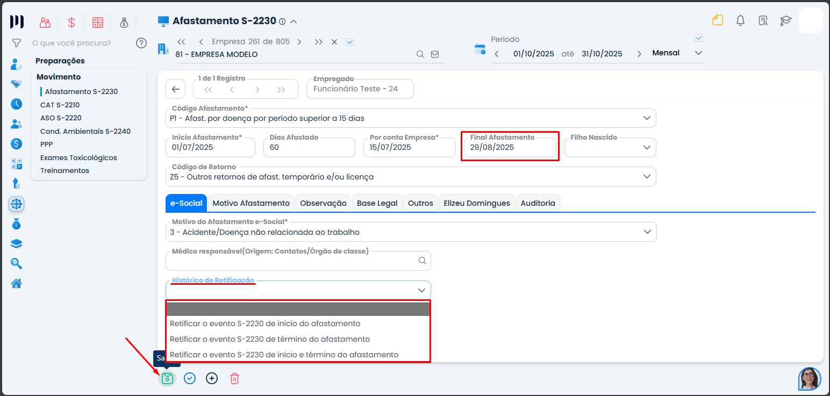
Task: Toggle the checkbox next to company navigation
Action: 350,42
